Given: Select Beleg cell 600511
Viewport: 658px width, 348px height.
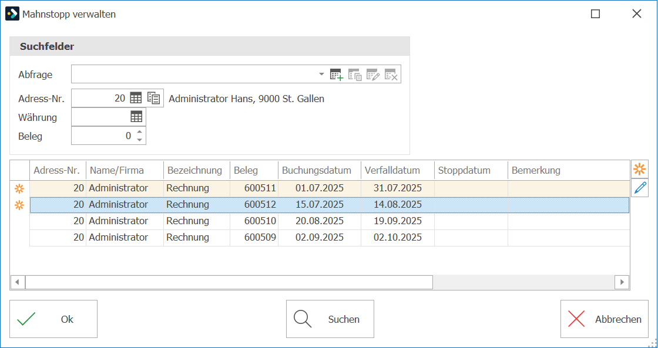Looking at the screenshot, I should coord(254,188).
